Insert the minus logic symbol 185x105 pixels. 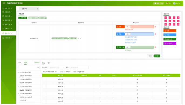click(x=174, y=18)
